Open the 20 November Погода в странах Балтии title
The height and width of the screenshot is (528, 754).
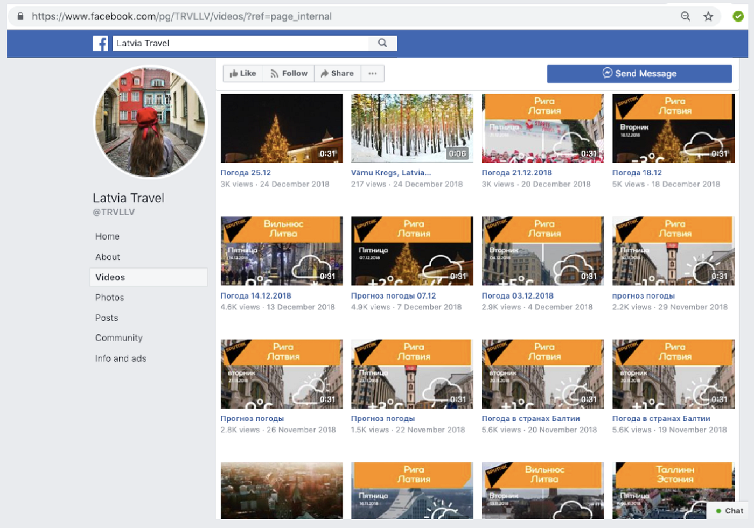click(530, 418)
